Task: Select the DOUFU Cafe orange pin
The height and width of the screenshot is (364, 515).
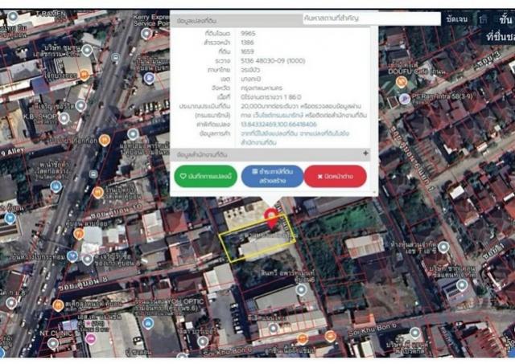Action: pyautogui.click(x=402, y=81)
